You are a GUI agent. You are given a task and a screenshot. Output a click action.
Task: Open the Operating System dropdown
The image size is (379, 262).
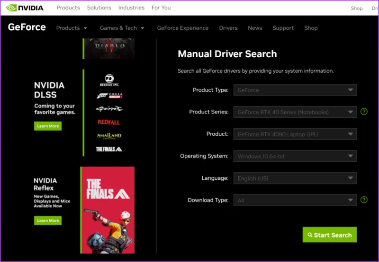(295, 156)
